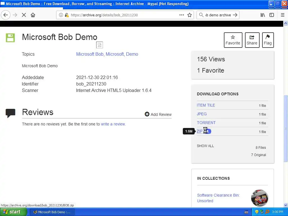Click the 1 Favorite text
This screenshot has width=288, height=216.
coord(210,71)
